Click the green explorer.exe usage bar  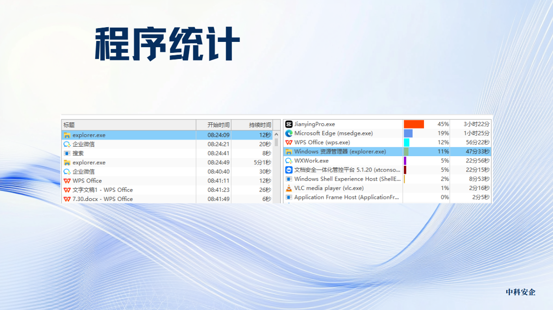406,152
